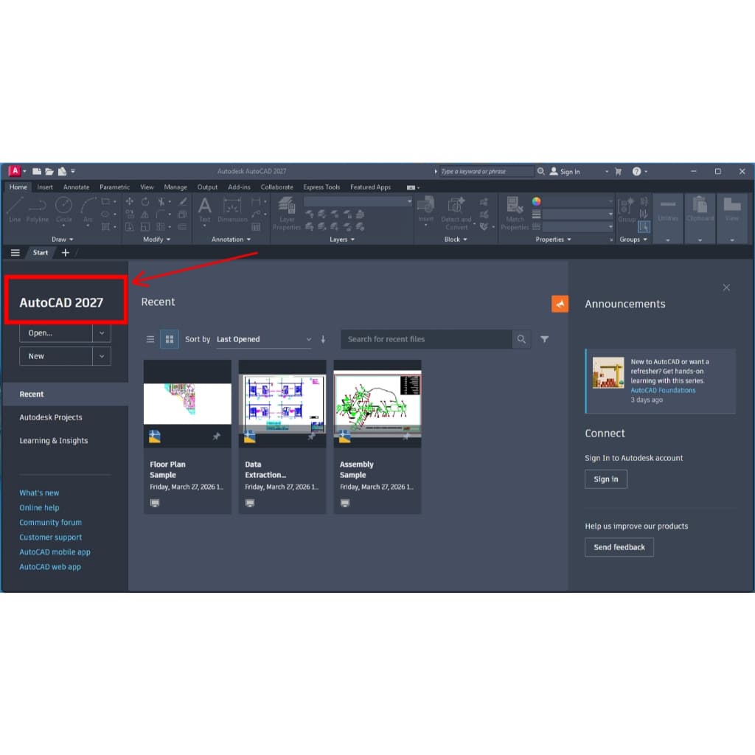Click the Match Properties icon
Viewport: 755px width, 755px height.
click(x=515, y=213)
